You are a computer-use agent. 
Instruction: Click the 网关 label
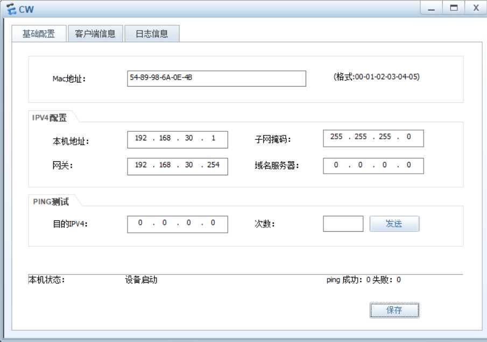pos(62,166)
